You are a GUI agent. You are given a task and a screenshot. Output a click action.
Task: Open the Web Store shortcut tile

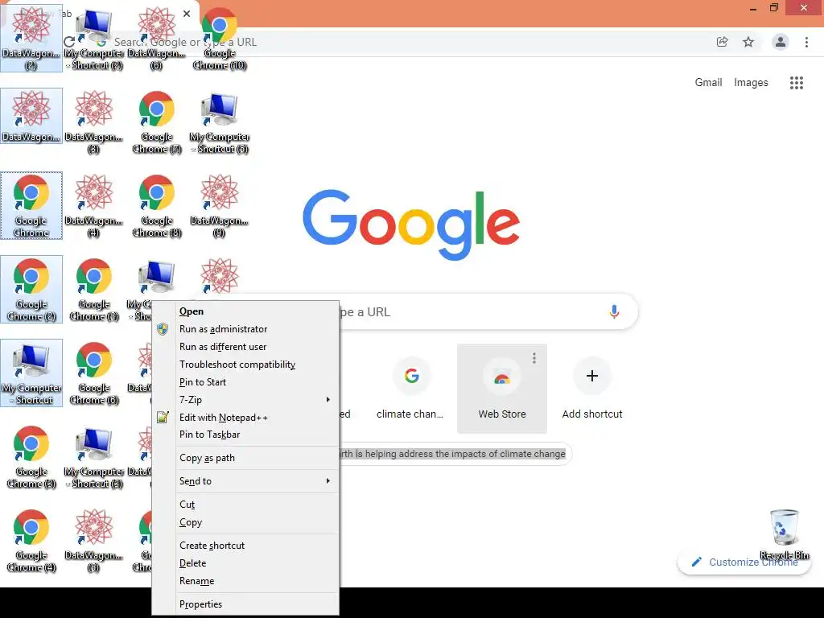pyautogui.click(x=502, y=389)
